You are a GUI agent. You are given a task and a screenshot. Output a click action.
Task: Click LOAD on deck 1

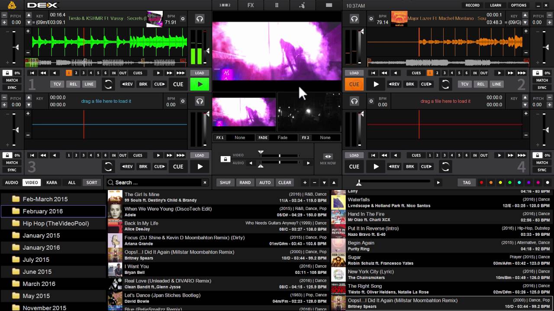point(200,73)
